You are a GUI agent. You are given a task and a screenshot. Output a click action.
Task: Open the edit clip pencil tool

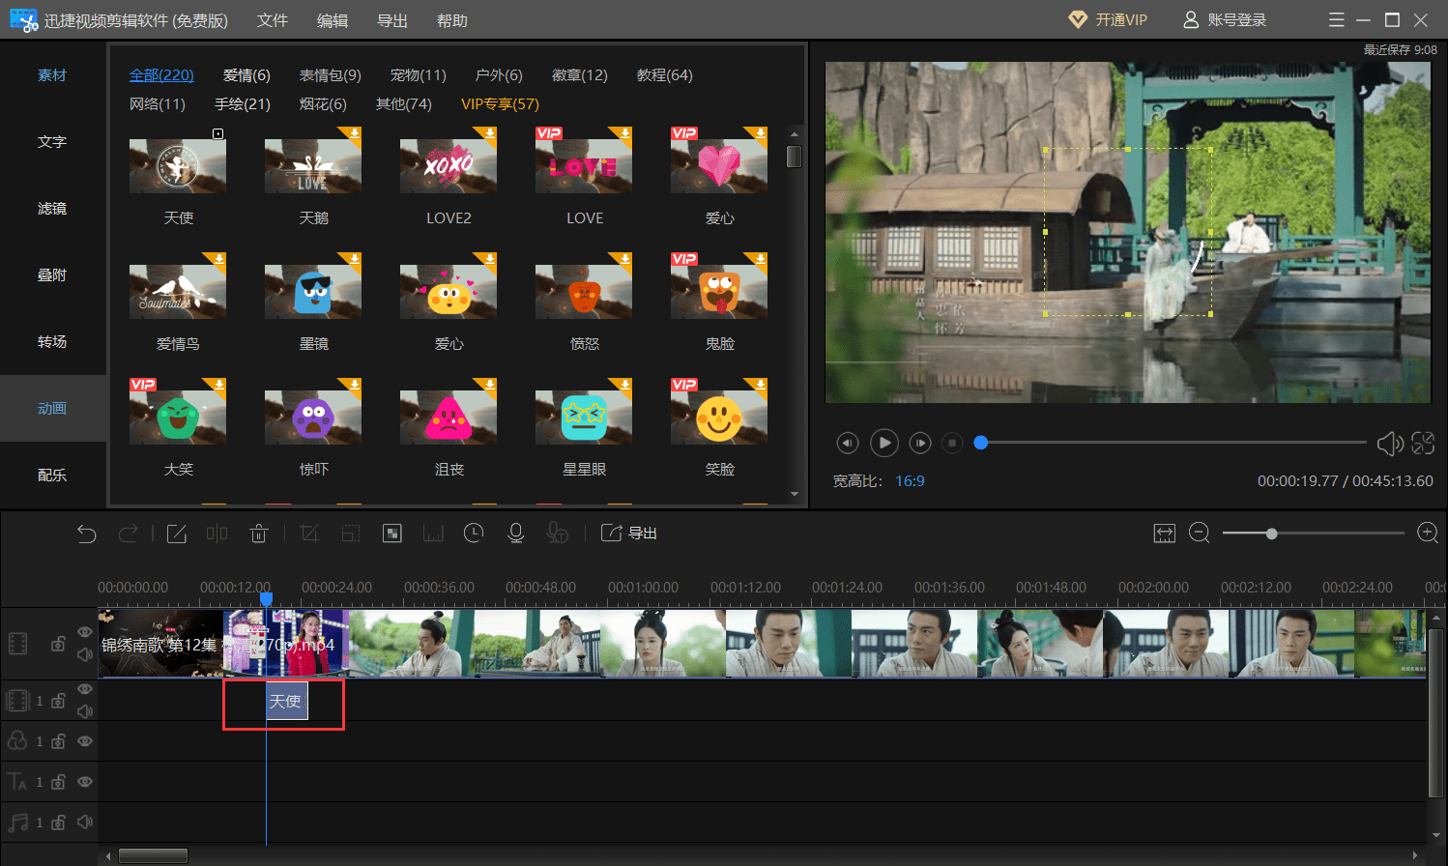[177, 534]
